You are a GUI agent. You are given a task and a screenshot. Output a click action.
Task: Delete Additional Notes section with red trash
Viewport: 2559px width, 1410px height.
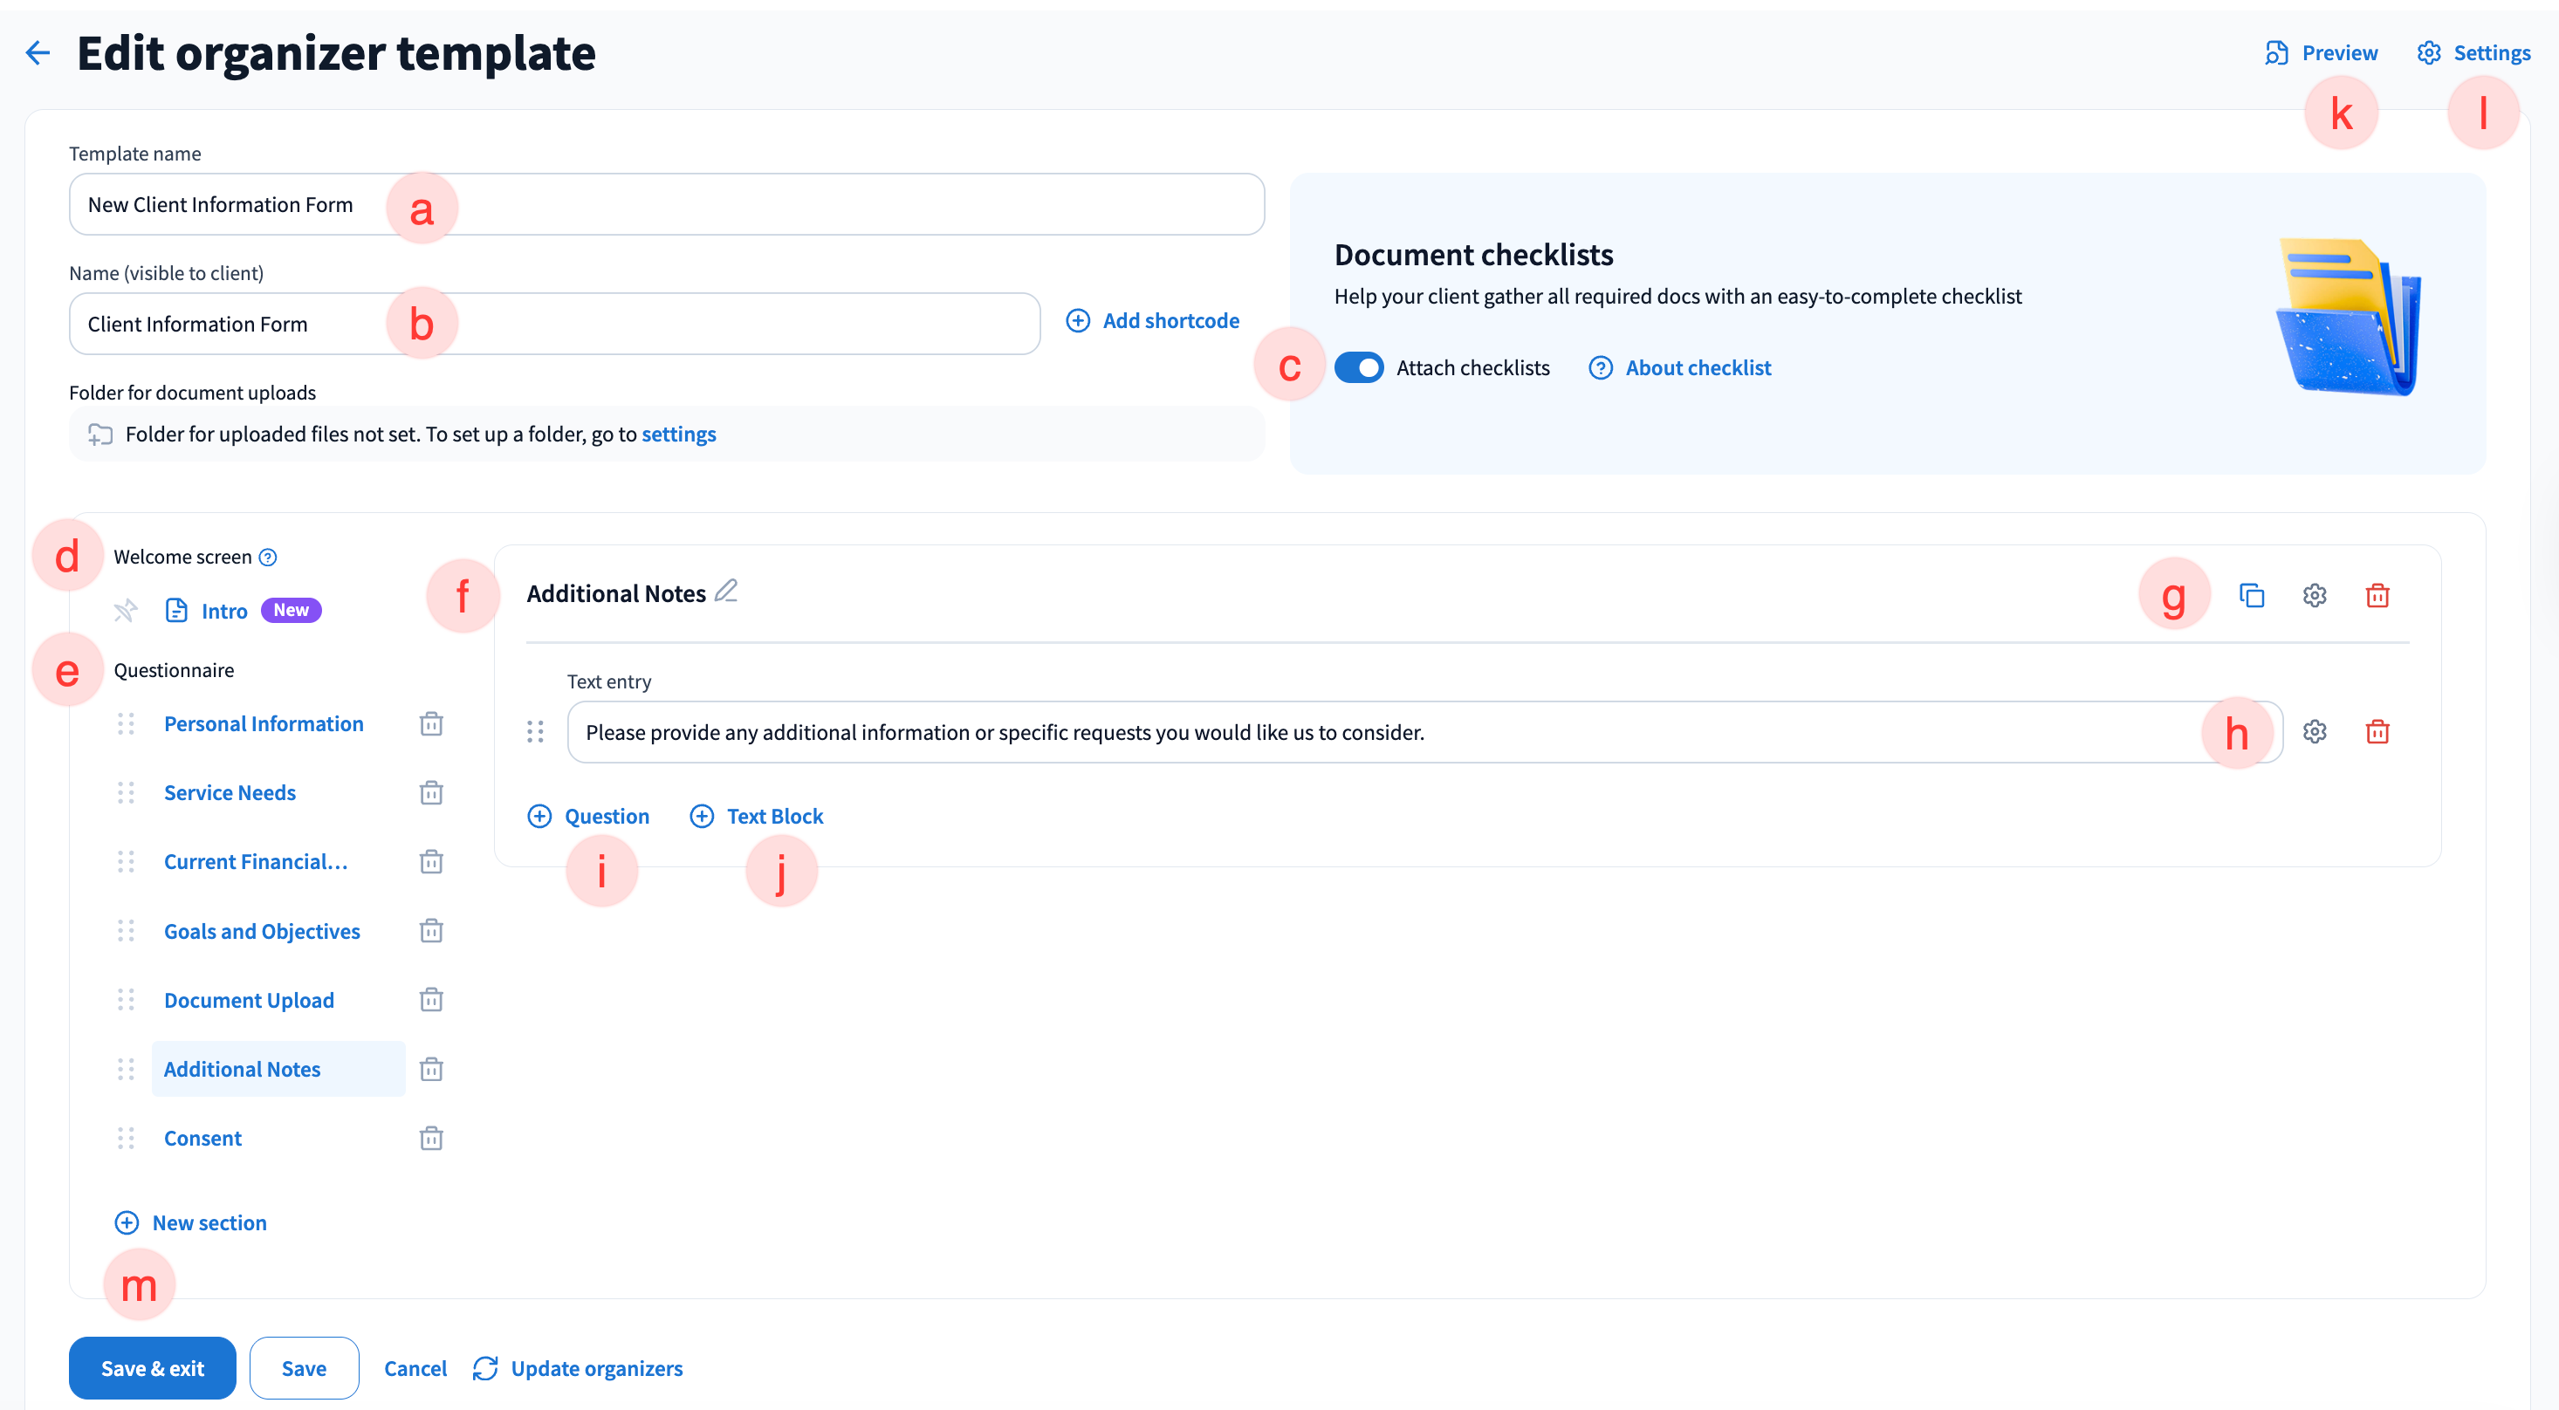[x=2377, y=595]
